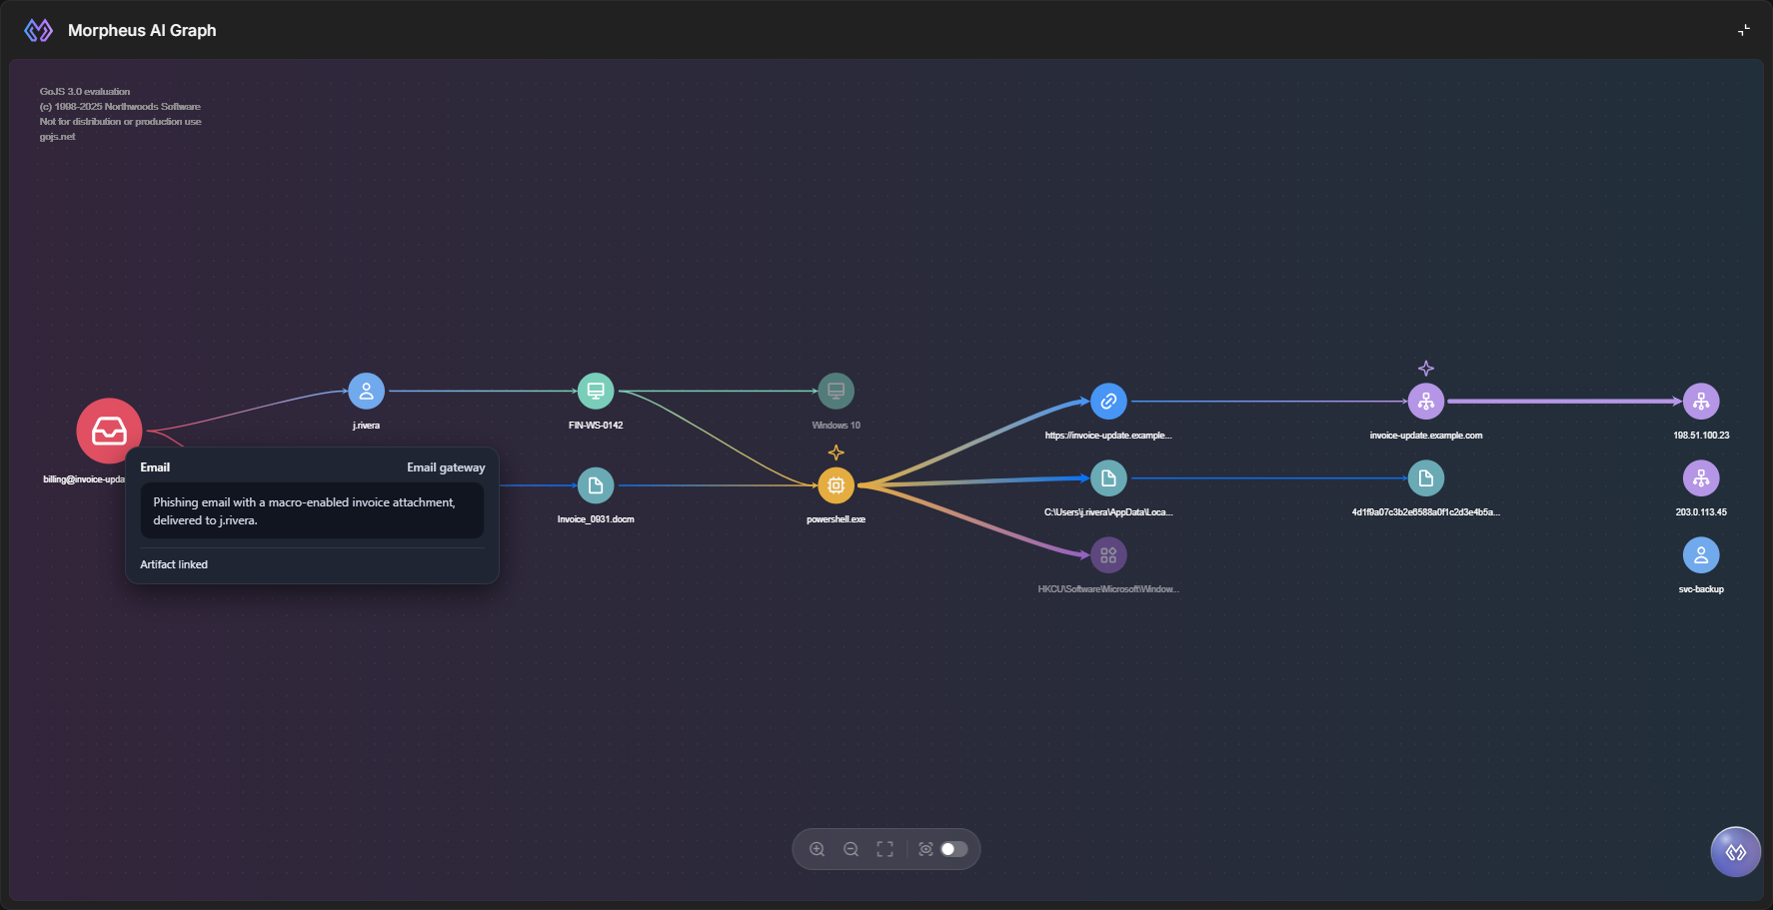1773x910 pixels.
Task: Click the 'svc-backup' label text
Action: (1701, 589)
